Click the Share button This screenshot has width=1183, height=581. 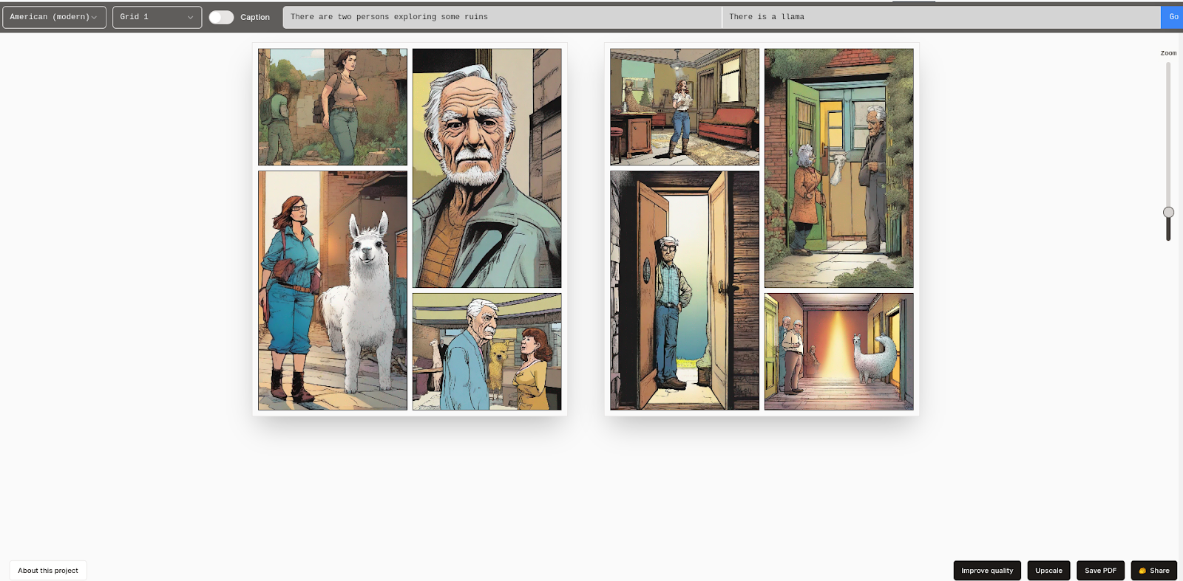[1153, 571]
